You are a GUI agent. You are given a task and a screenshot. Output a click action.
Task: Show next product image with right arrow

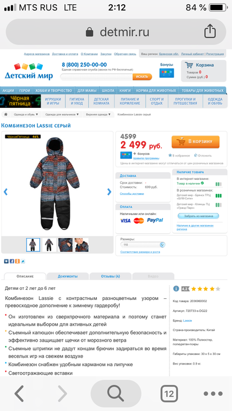[109, 192]
